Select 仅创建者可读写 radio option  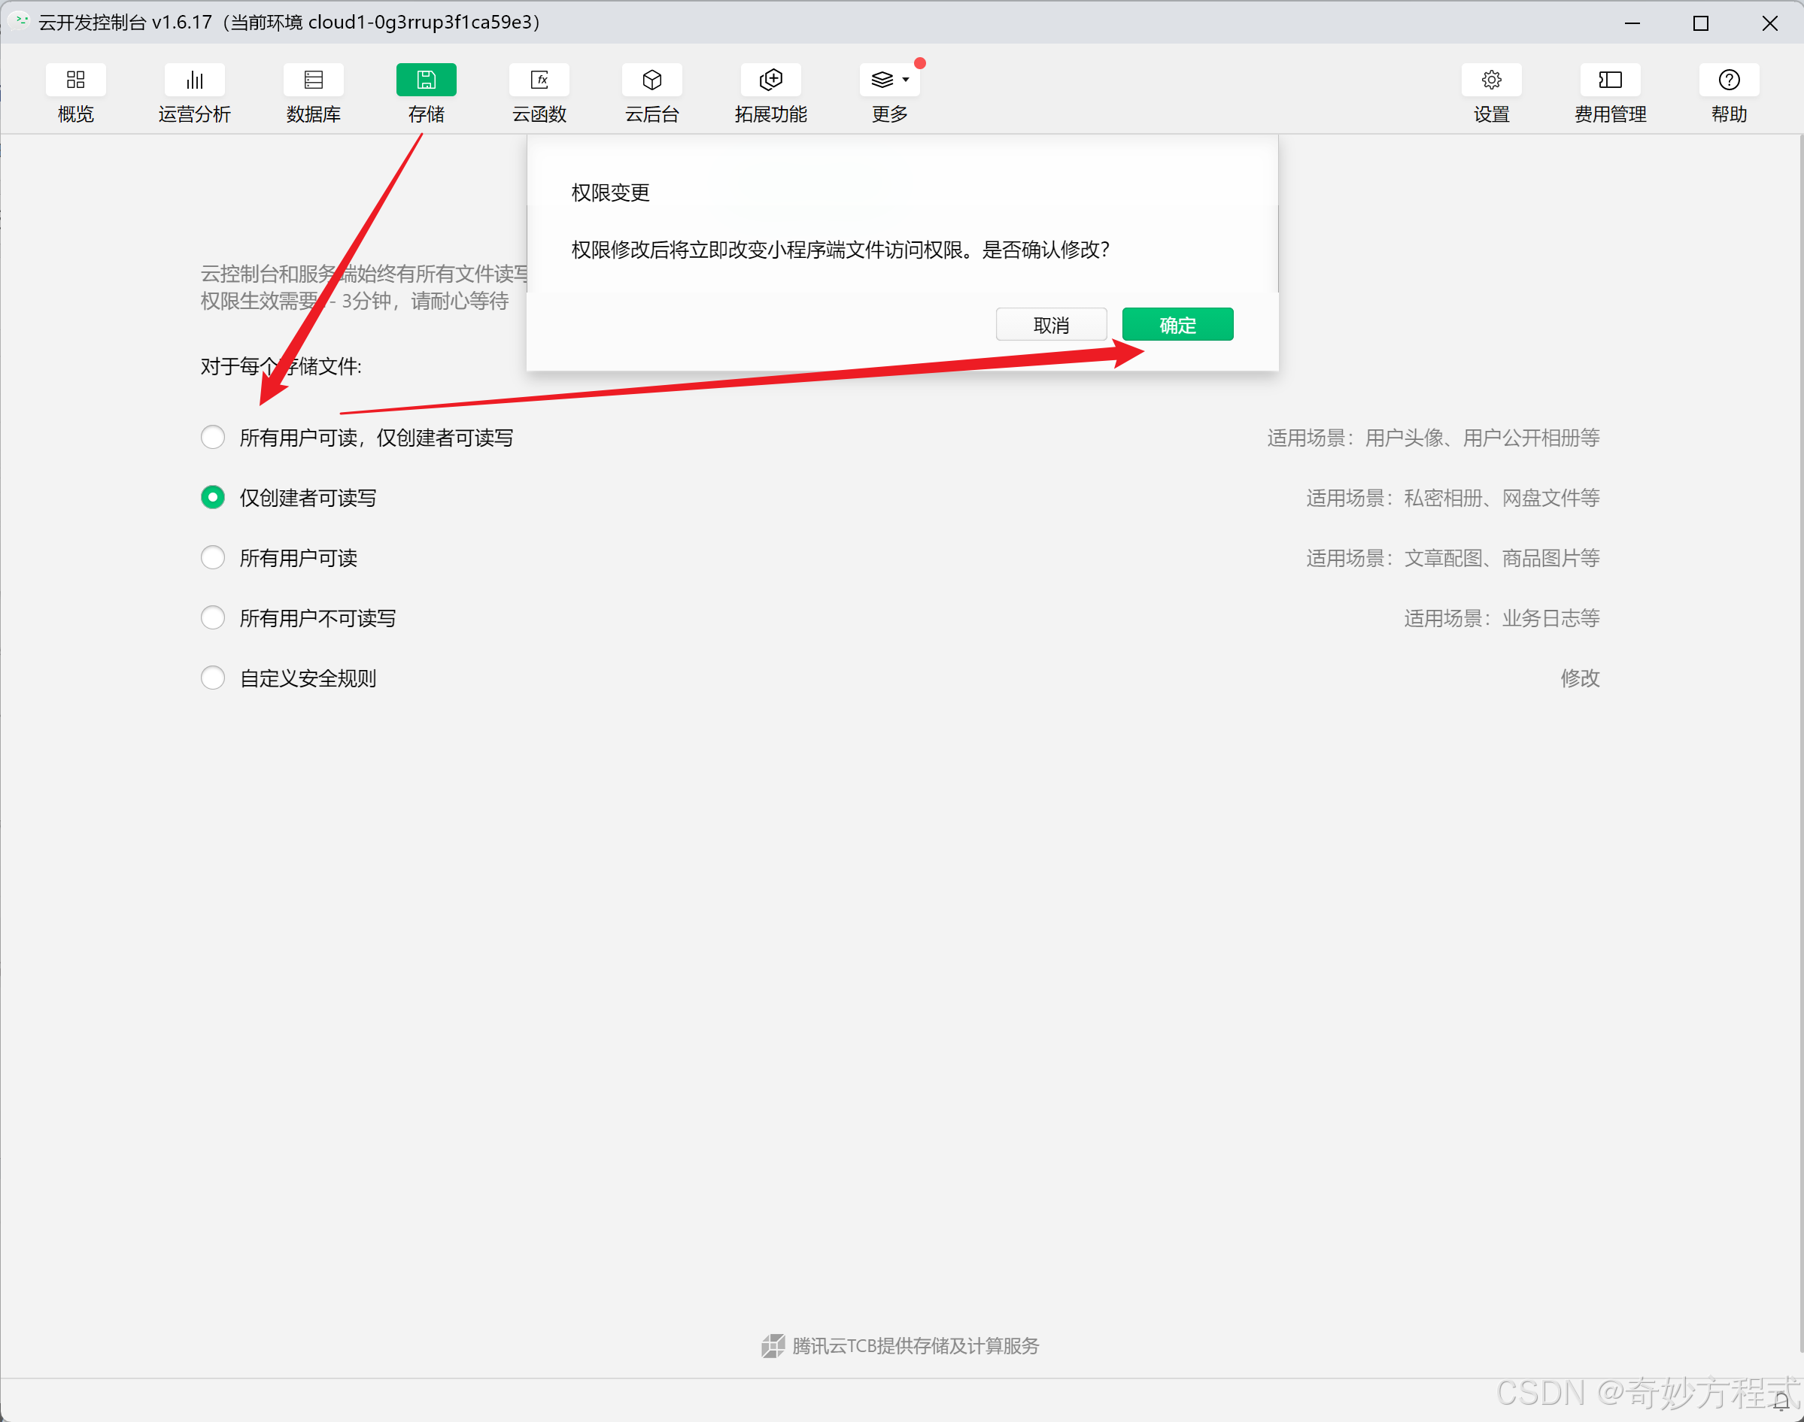213,497
